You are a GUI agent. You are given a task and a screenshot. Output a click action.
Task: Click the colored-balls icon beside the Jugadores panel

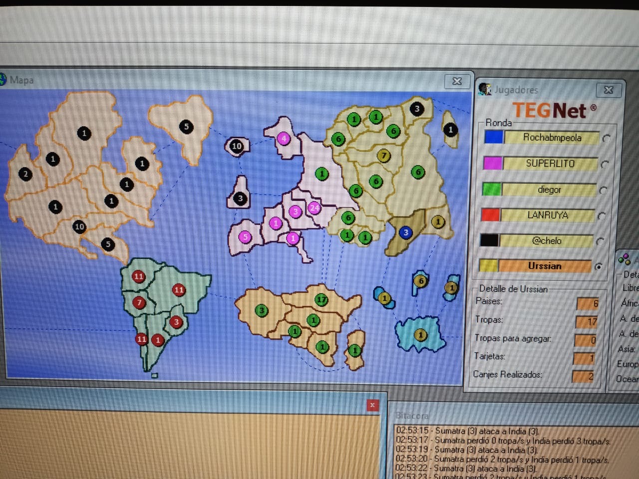[x=625, y=259]
